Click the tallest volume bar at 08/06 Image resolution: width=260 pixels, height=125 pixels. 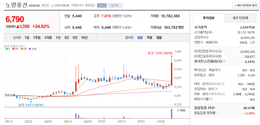(x=172, y=114)
